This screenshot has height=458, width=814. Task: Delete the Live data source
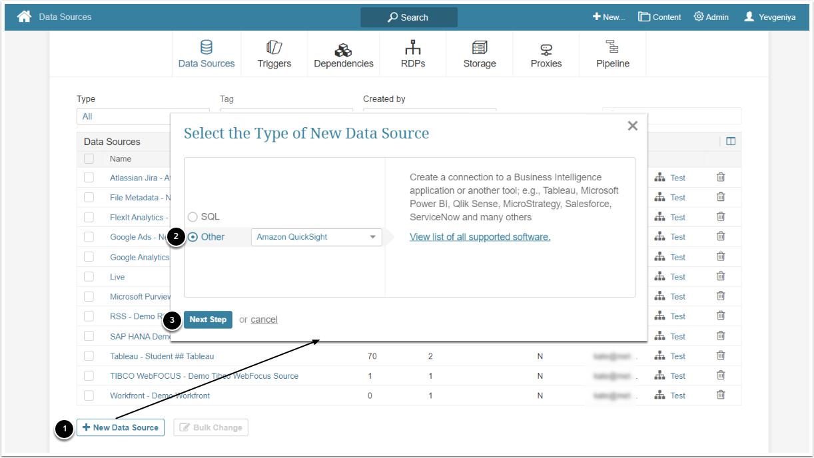(721, 277)
